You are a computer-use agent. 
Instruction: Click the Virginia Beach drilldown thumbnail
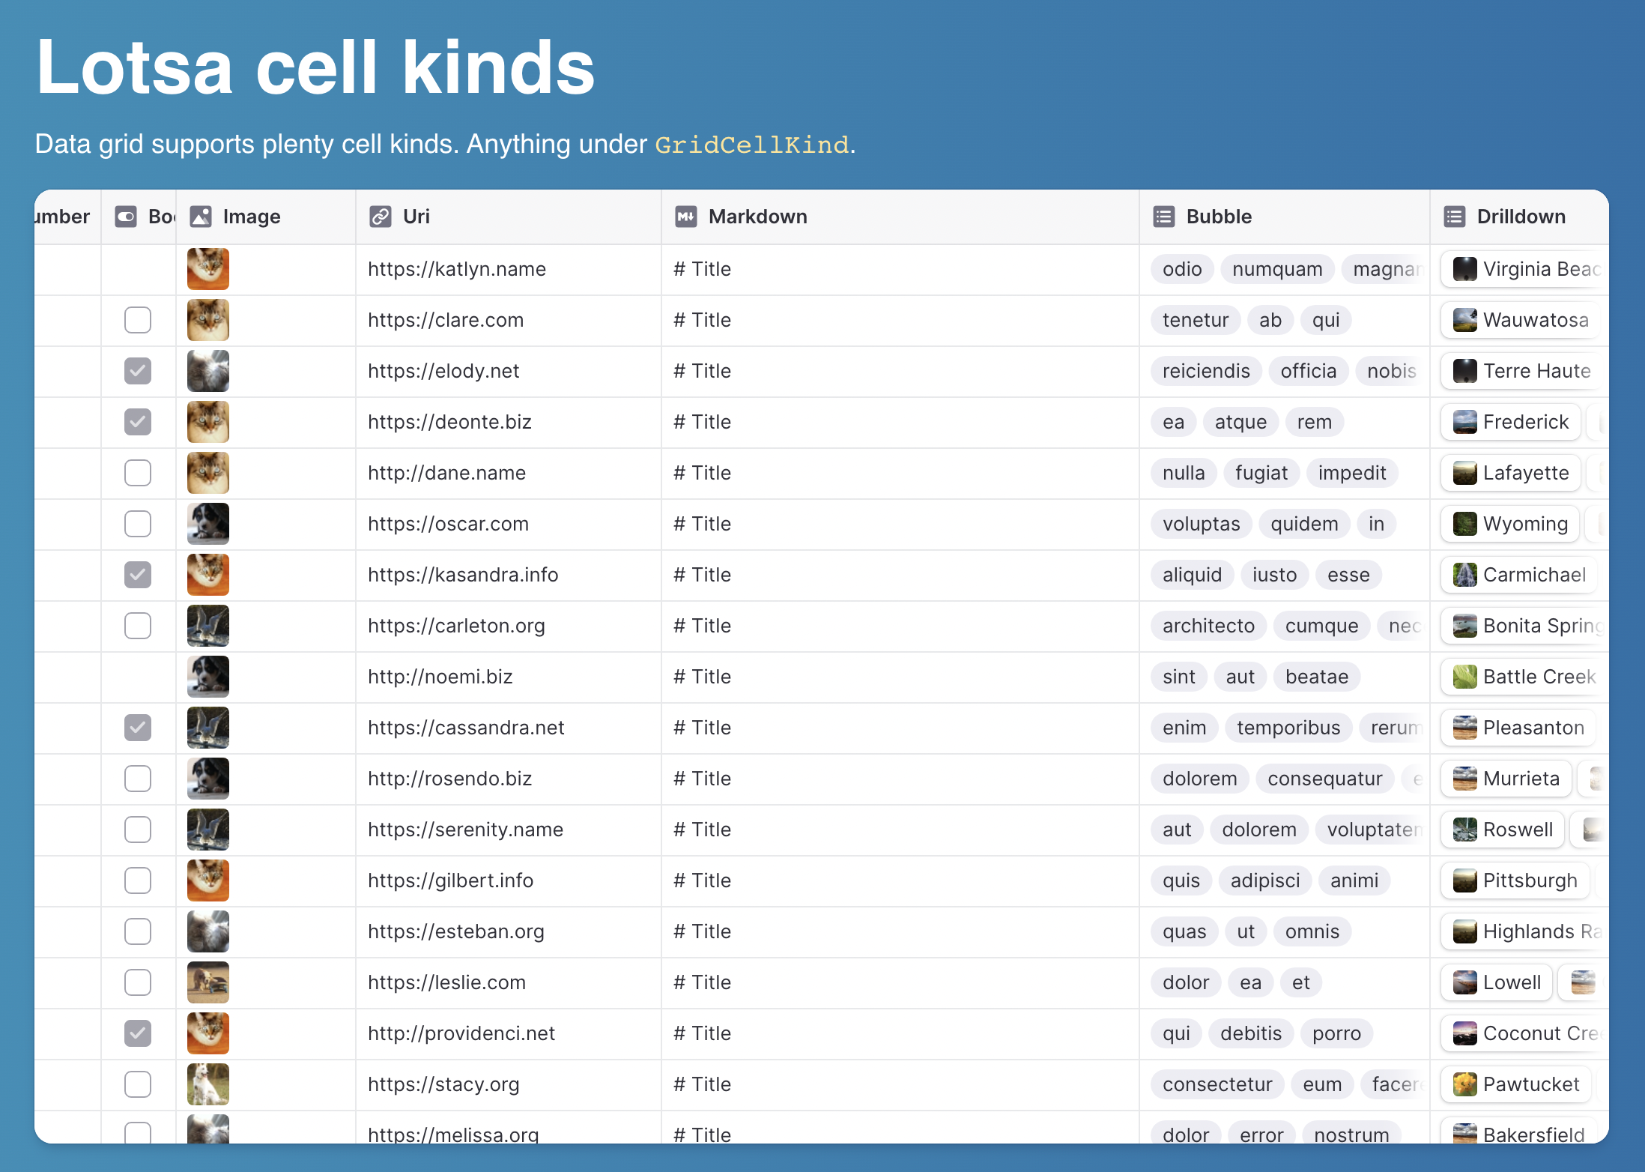(1464, 269)
